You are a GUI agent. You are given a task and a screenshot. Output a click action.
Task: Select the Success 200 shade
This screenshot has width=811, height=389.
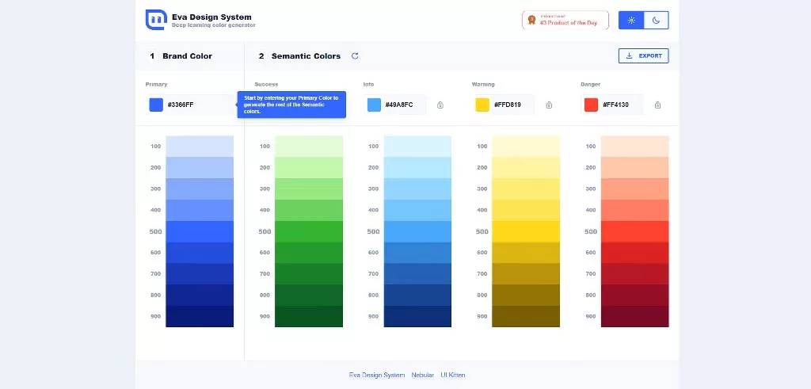(x=309, y=168)
